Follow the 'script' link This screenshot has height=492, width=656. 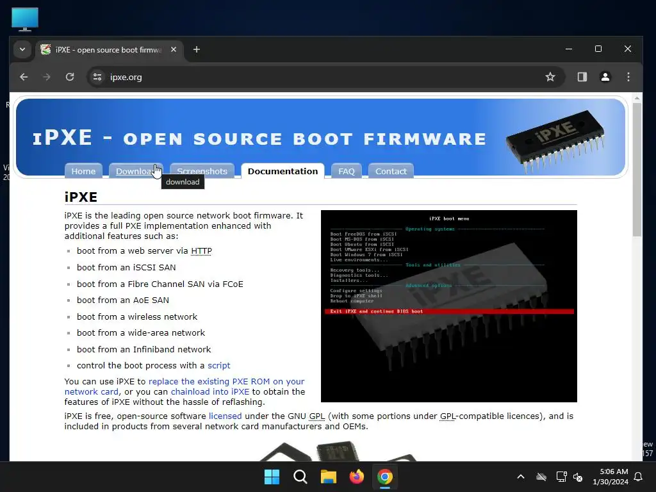coord(219,365)
